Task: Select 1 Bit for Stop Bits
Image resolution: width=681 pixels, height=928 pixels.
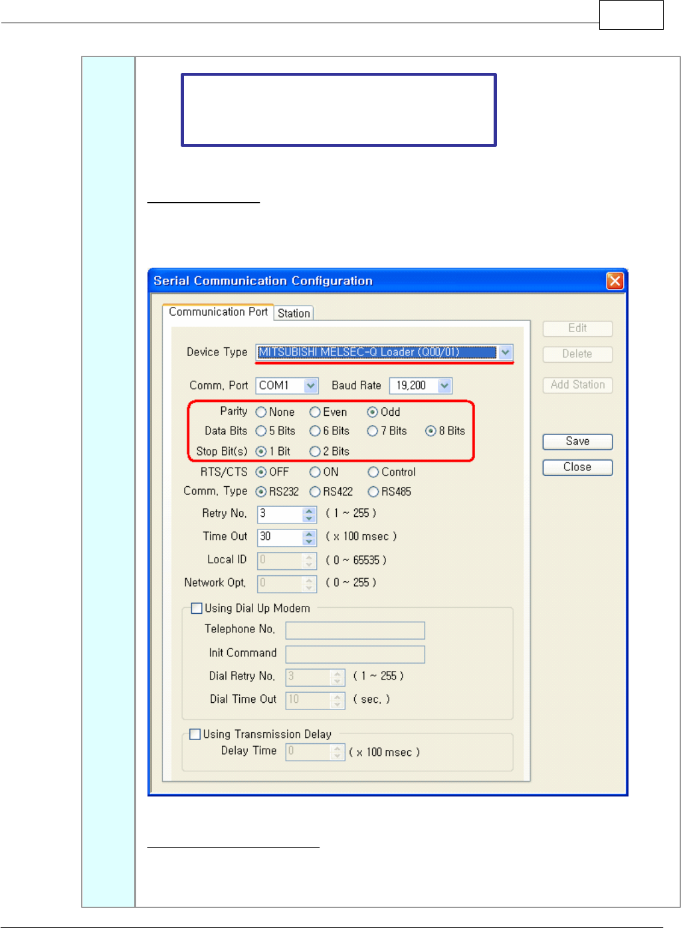Action: click(x=261, y=452)
